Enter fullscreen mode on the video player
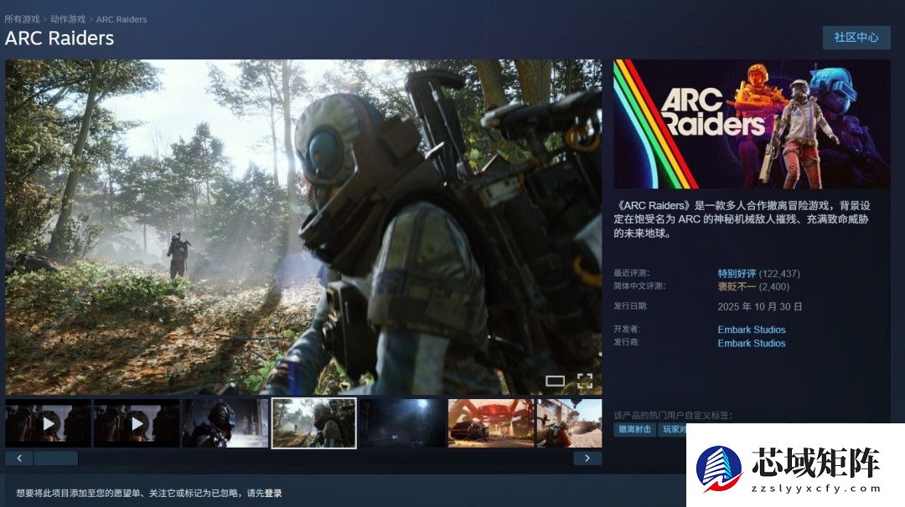 (587, 381)
